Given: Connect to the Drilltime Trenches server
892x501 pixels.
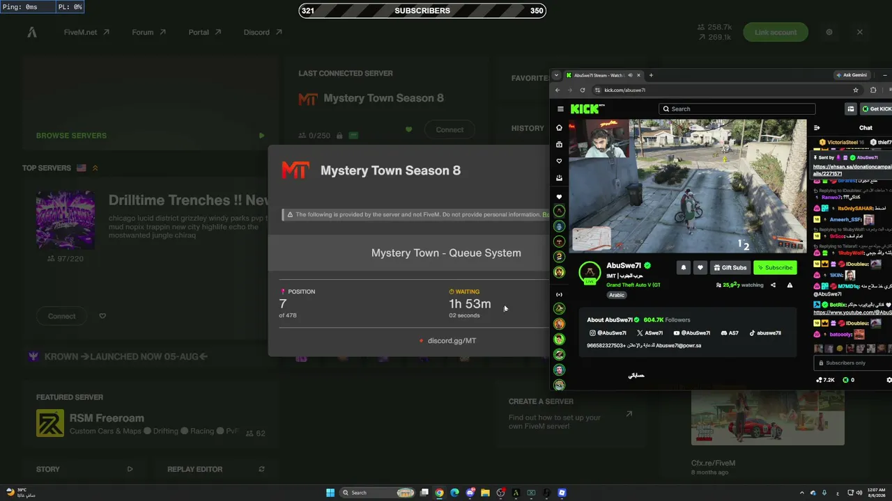Looking at the screenshot, I should (x=61, y=316).
